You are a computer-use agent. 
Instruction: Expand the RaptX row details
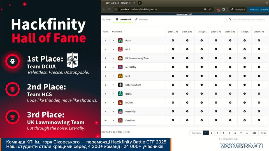click(113, 94)
